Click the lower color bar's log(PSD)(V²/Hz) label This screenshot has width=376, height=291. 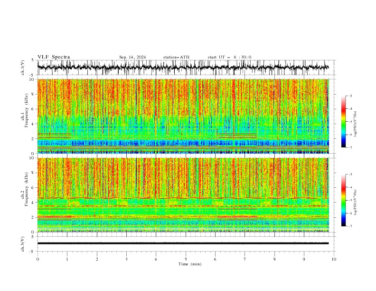coord(355,203)
